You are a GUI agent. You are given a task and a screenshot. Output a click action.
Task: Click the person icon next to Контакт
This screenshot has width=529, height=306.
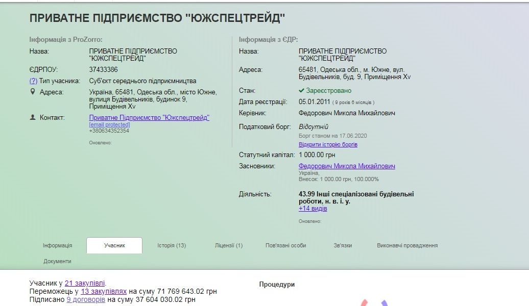33,117
